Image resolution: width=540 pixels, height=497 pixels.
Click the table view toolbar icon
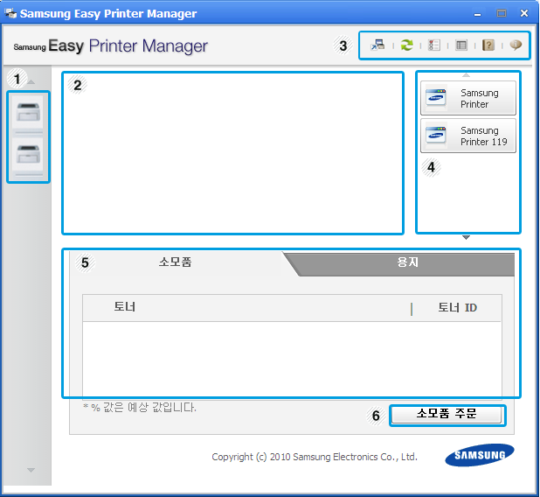(x=461, y=45)
